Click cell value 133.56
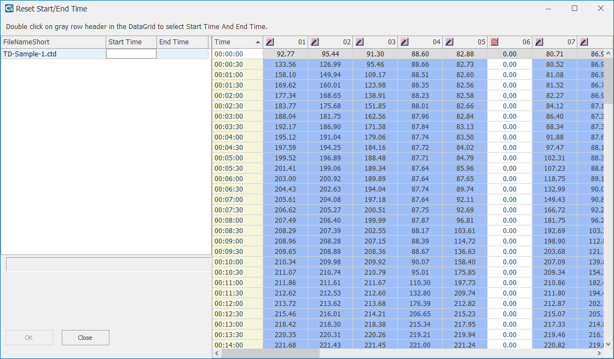 pyautogui.click(x=286, y=64)
